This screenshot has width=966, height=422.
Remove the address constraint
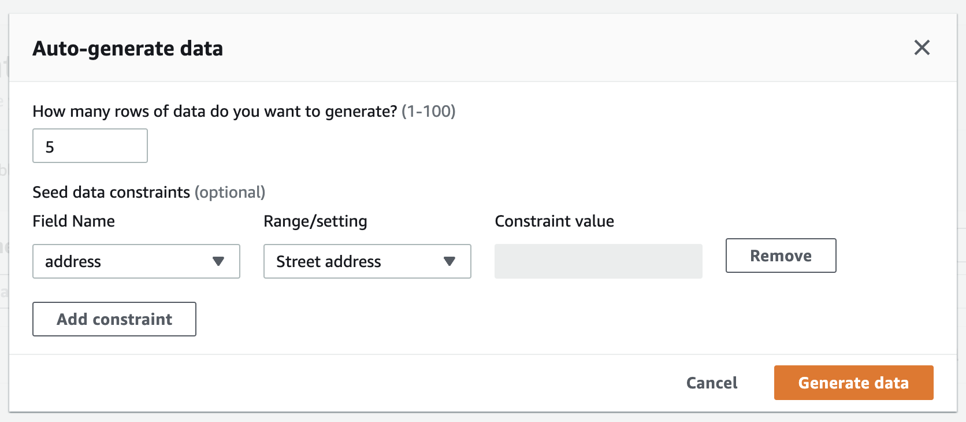[x=781, y=256]
